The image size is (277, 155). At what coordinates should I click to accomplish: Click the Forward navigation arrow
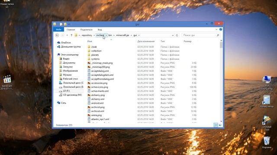62,35
